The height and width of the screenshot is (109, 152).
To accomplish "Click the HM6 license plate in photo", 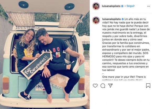I will point(40,87).
